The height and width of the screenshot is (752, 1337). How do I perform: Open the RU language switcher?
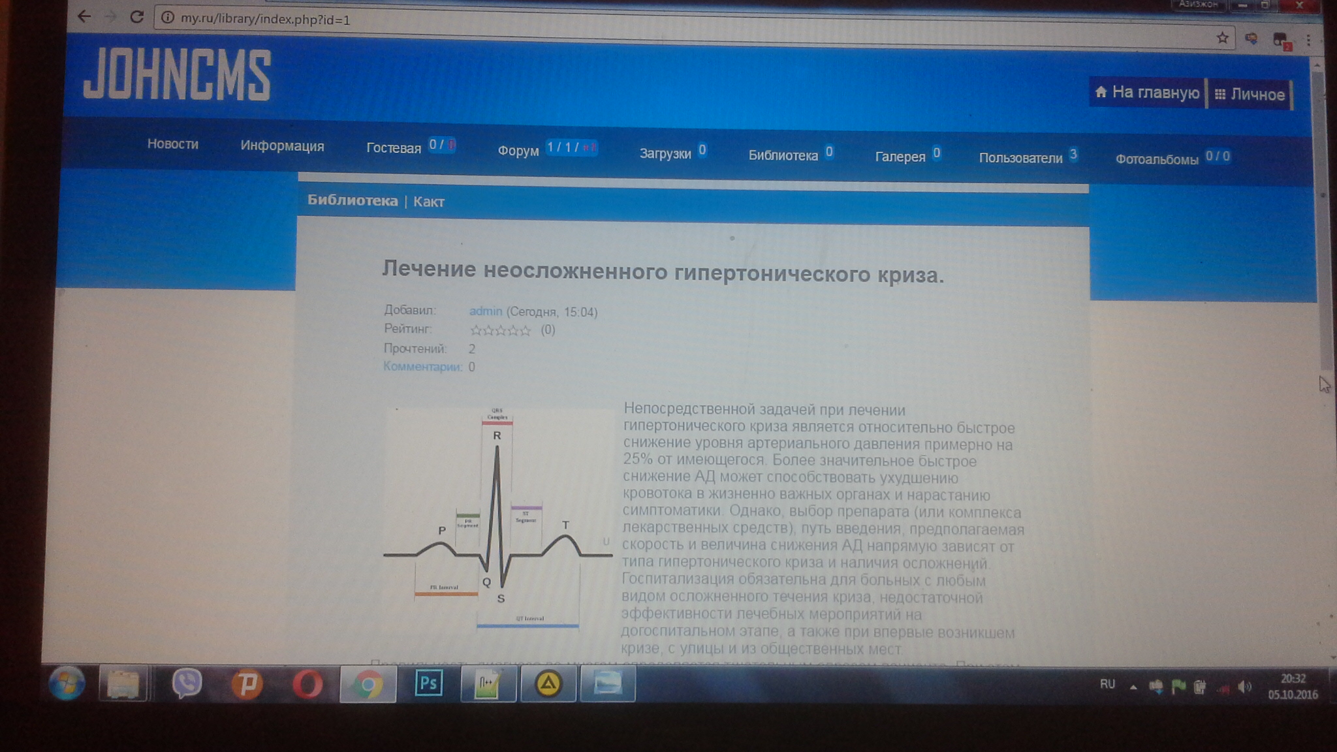[x=1107, y=684]
